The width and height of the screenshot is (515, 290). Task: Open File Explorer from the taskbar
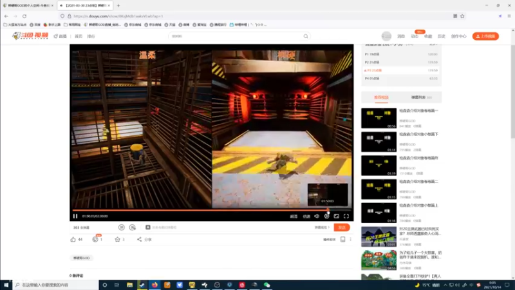tap(130, 285)
